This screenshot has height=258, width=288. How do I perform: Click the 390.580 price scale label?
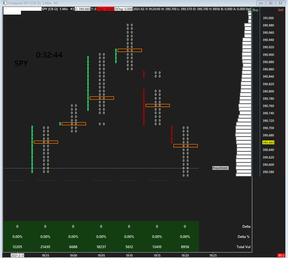point(268,172)
